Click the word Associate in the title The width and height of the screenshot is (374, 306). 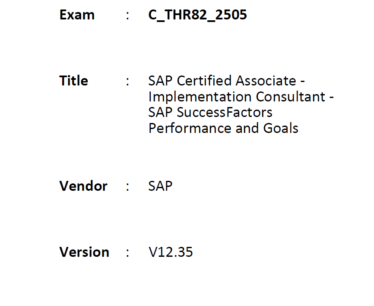(x=266, y=81)
